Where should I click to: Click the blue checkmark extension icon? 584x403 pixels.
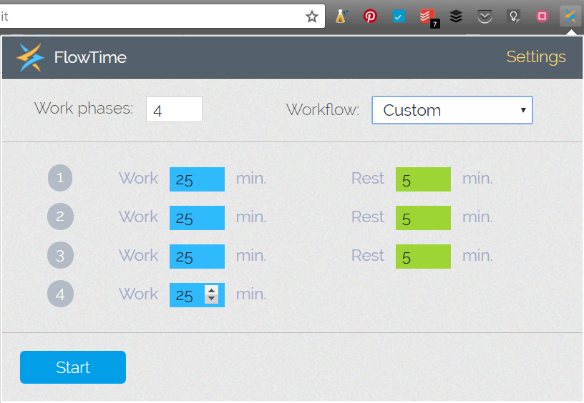tap(399, 16)
